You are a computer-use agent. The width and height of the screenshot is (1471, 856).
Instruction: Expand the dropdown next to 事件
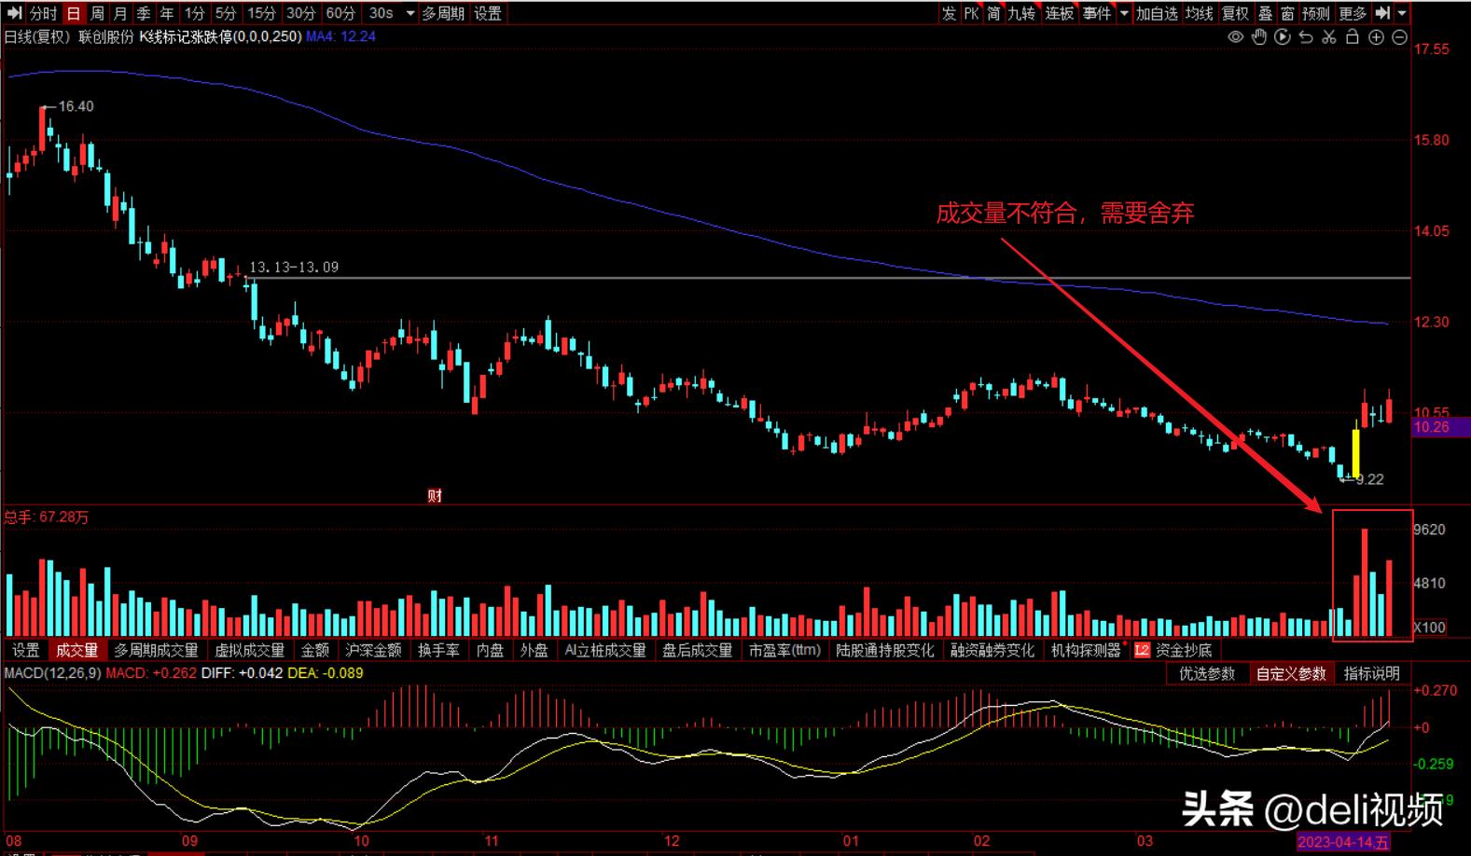[1124, 13]
